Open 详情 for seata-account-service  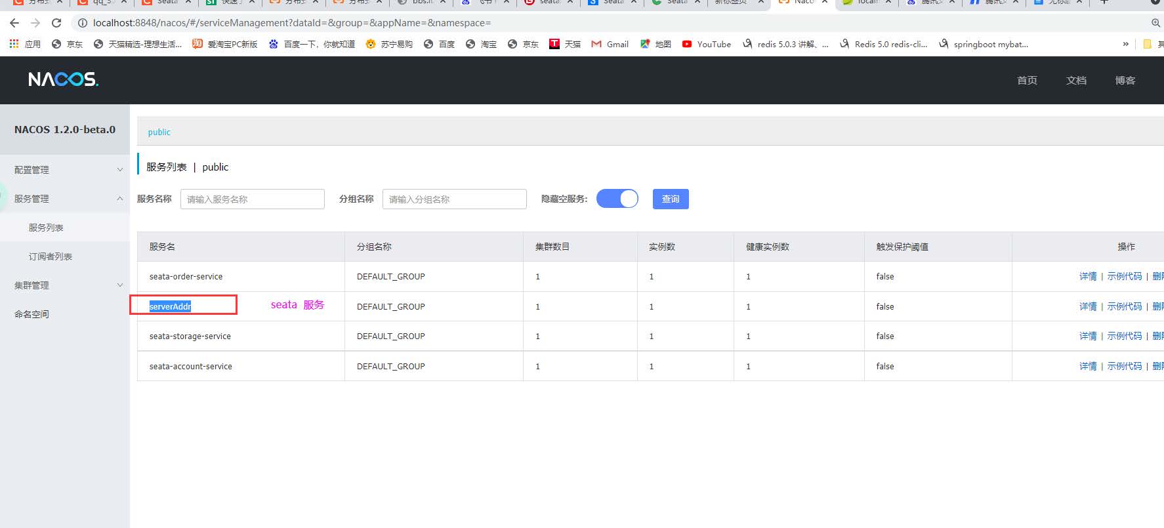pyautogui.click(x=1088, y=366)
